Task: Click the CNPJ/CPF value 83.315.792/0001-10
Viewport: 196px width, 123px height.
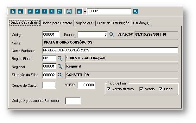Action: coord(151,34)
